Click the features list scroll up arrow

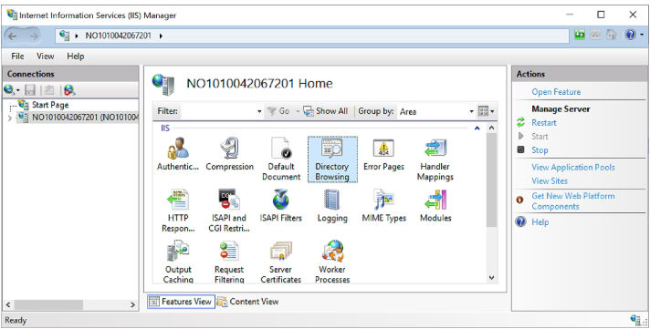coord(491,129)
